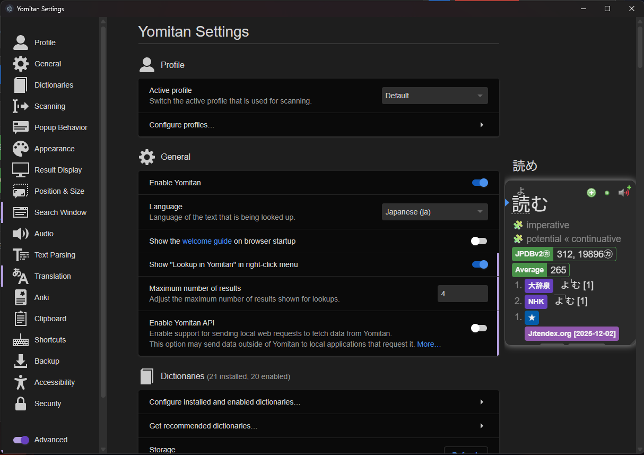Click the Average value 265
The width and height of the screenshot is (644, 455).
pyautogui.click(x=559, y=270)
